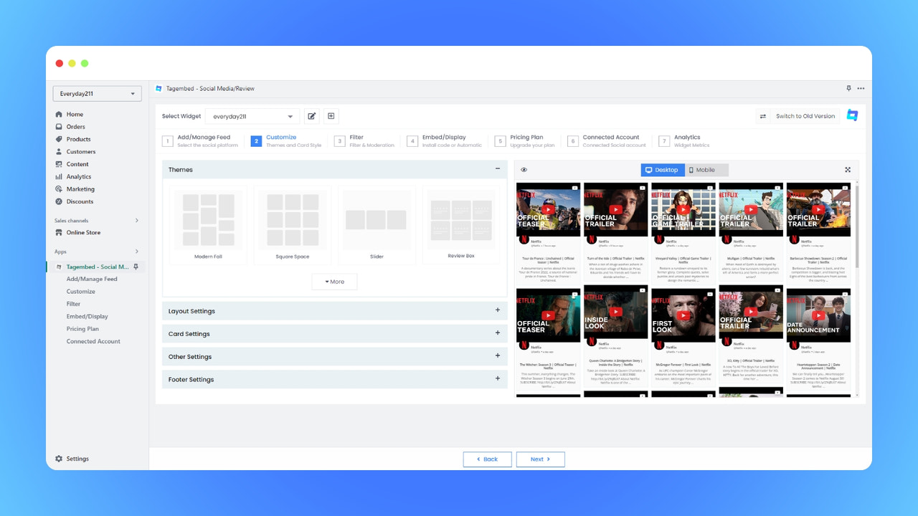Click Switch to Old Version
The width and height of the screenshot is (918, 516).
pyautogui.click(x=805, y=116)
